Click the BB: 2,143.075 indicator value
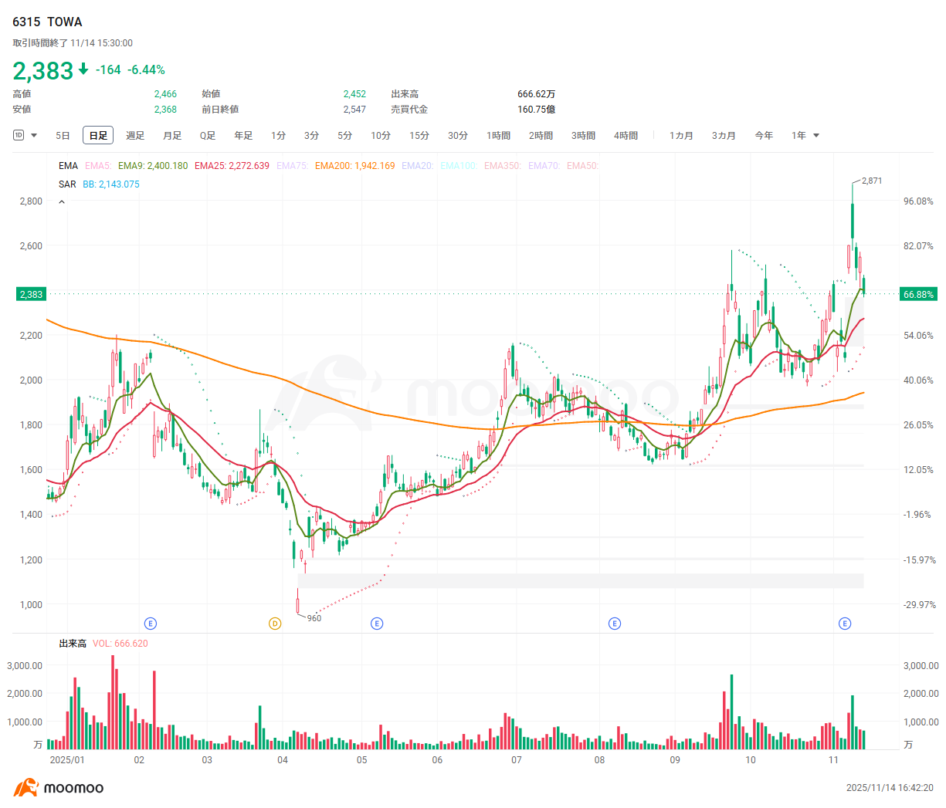The image size is (946, 808). tap(111, 184)
